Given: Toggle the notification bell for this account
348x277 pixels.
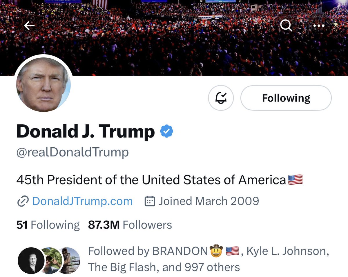Looking at the screenshot, I should click(x=221, y=98).
